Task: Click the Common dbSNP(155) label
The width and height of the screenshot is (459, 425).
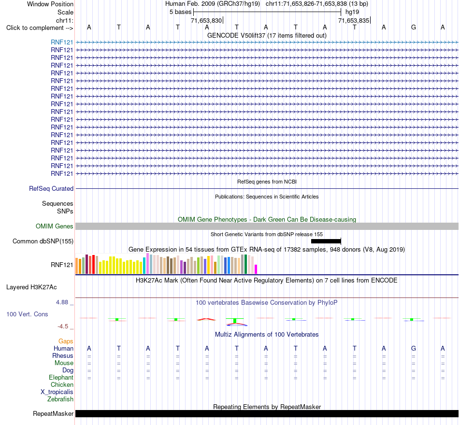Action: point(43,241)
